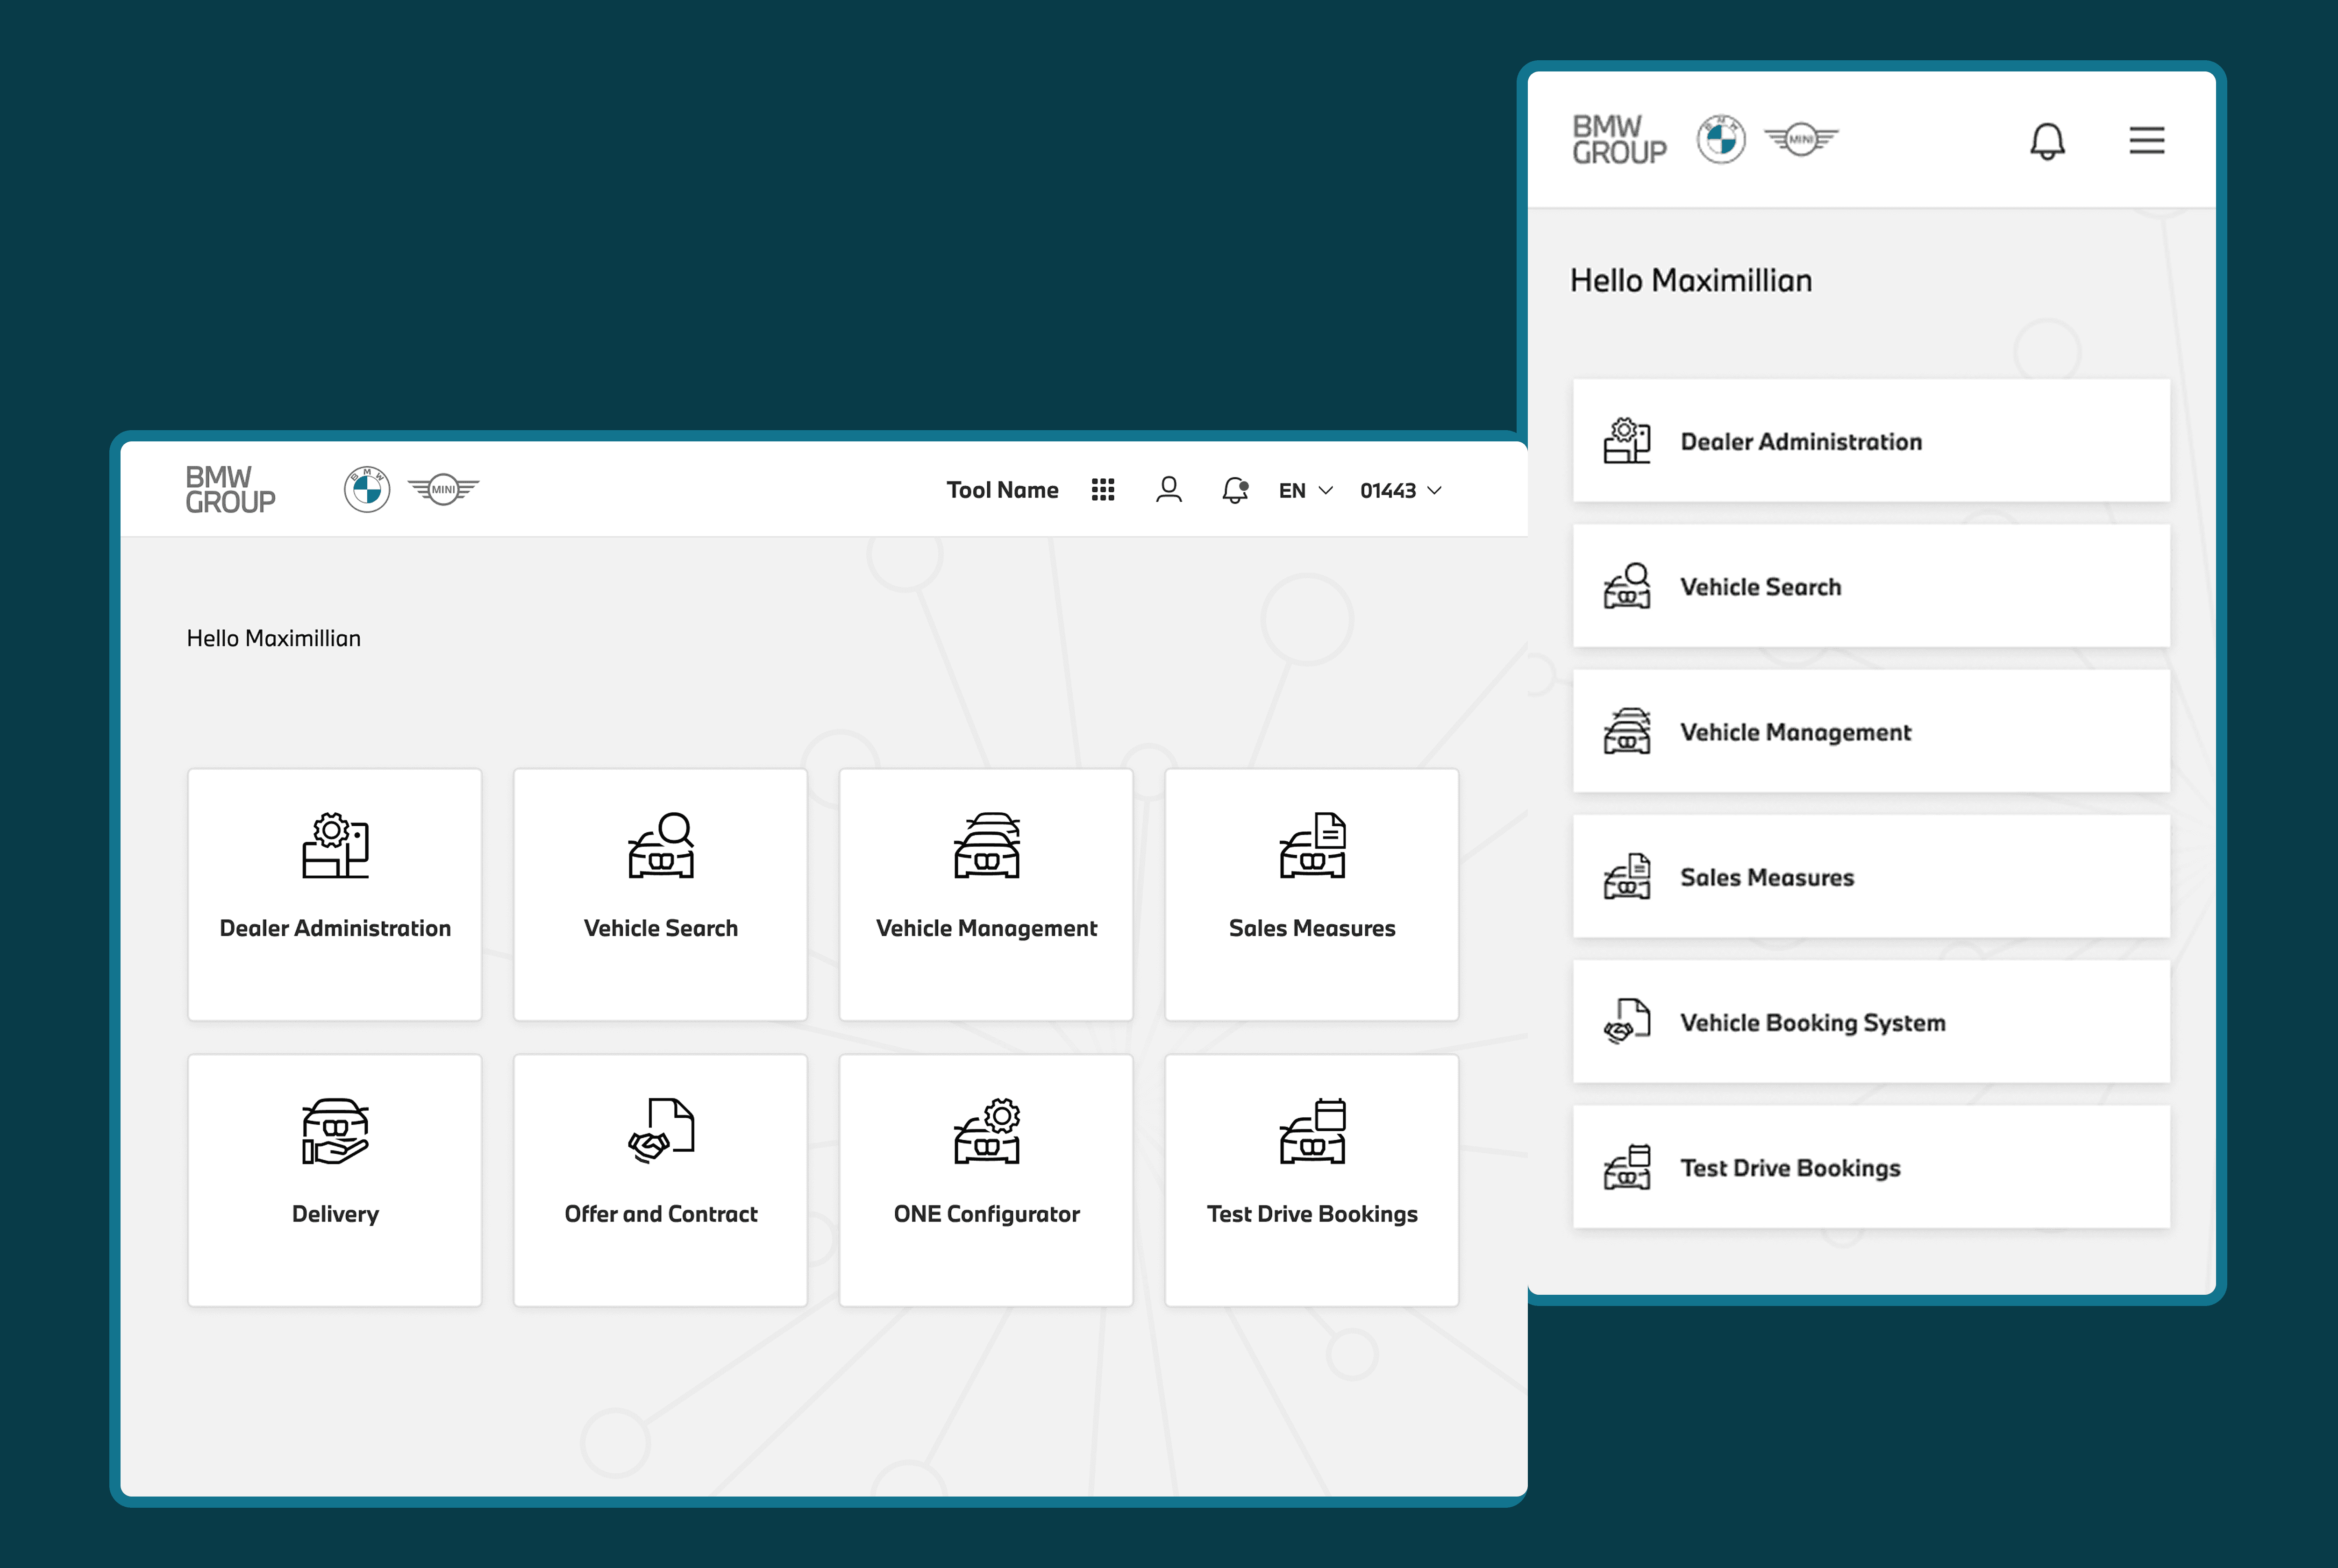Open Dealer Administration tile on desktop

click(x=335, y=894)
